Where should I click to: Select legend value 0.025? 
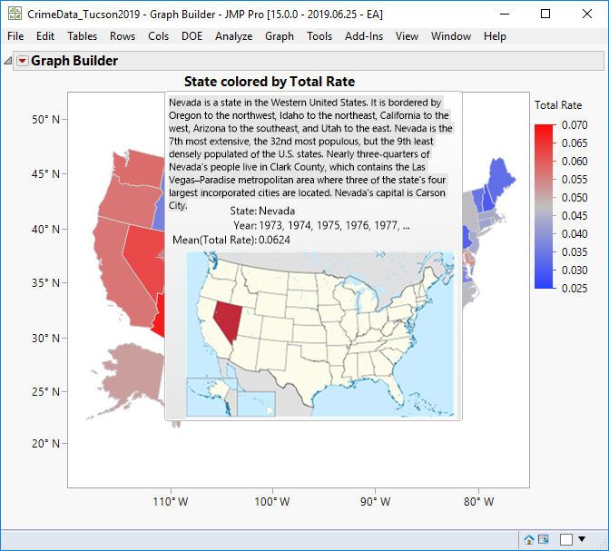pos(575,289)
